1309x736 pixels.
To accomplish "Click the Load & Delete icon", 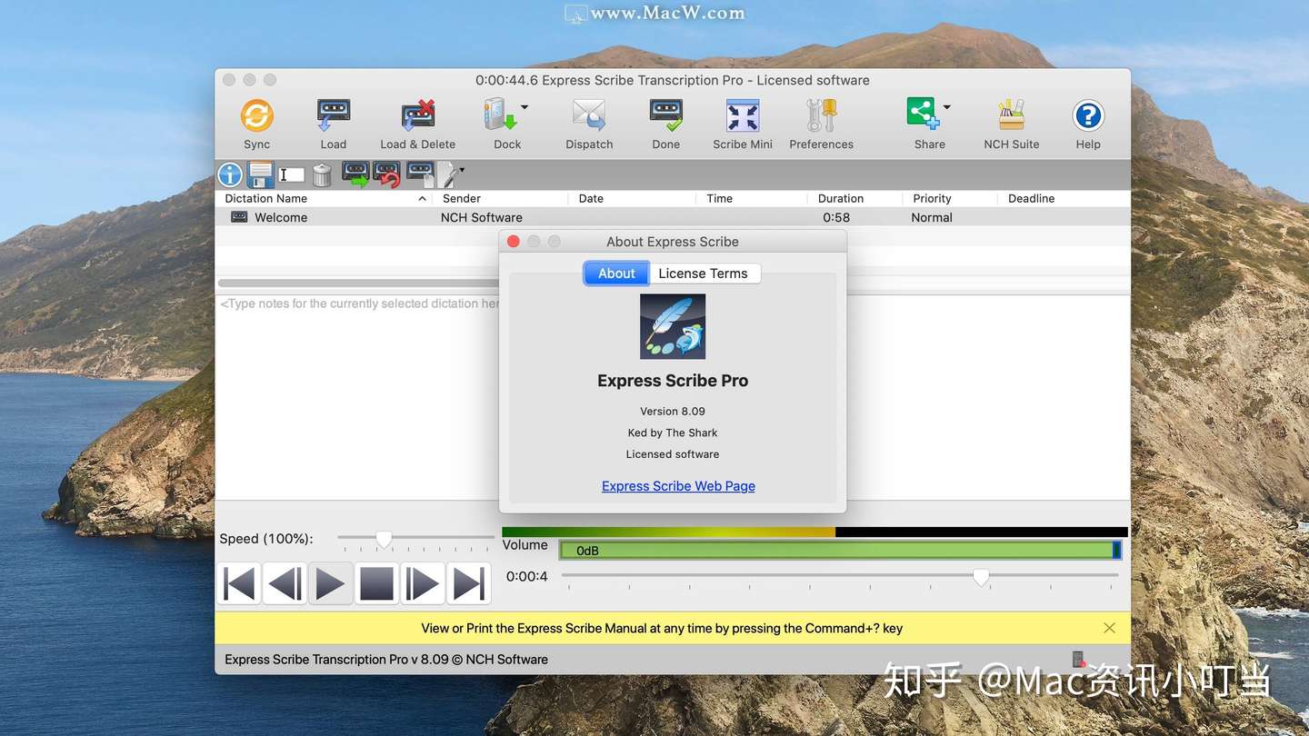I will click(x=418, y=116).
